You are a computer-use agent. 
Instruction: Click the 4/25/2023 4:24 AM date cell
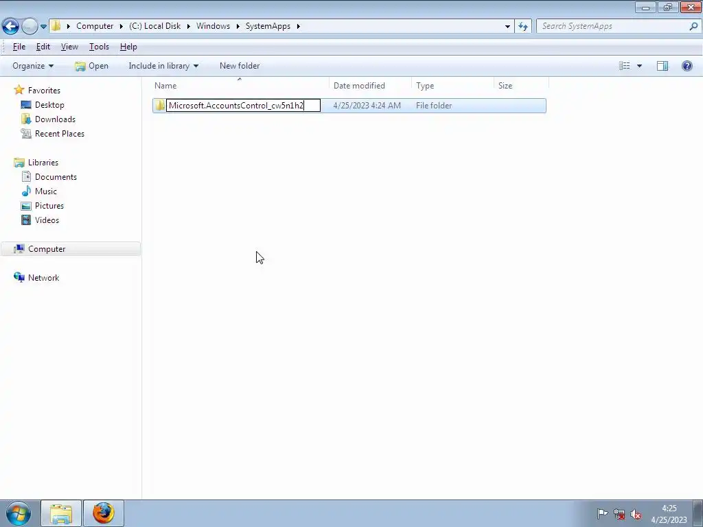coord(367,106)
